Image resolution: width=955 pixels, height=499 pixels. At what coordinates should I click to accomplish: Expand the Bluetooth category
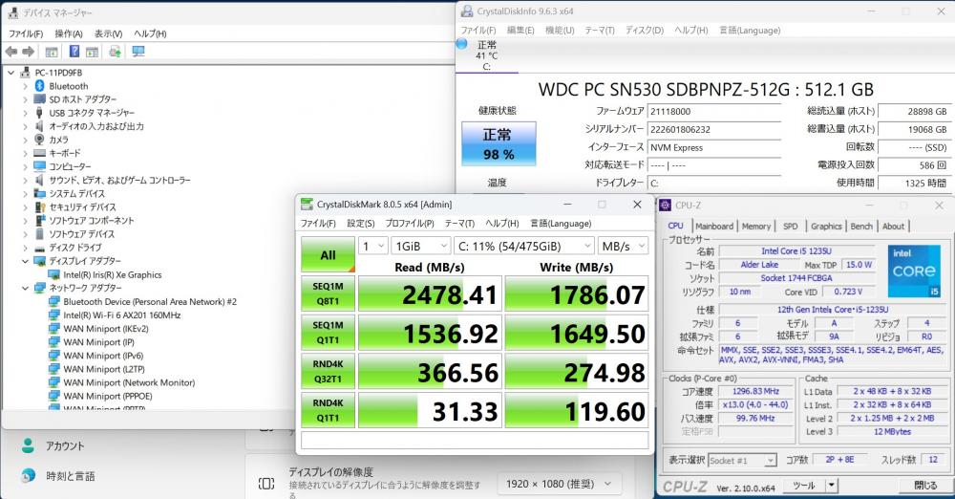(25, 86)
